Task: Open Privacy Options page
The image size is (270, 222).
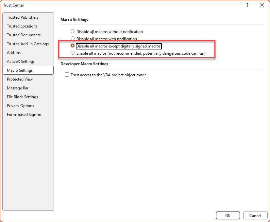Action: coord(20,105)
